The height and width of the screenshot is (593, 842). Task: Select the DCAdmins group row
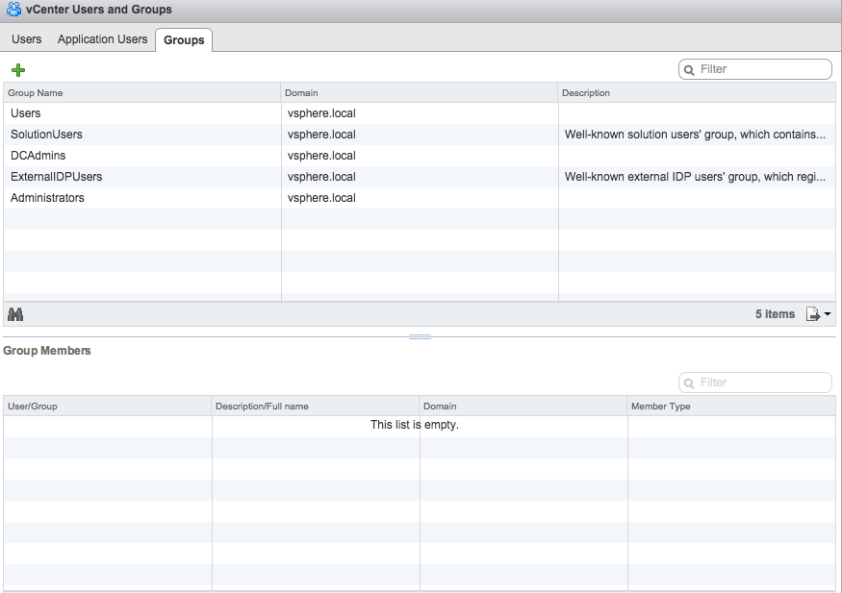[420, 156]
